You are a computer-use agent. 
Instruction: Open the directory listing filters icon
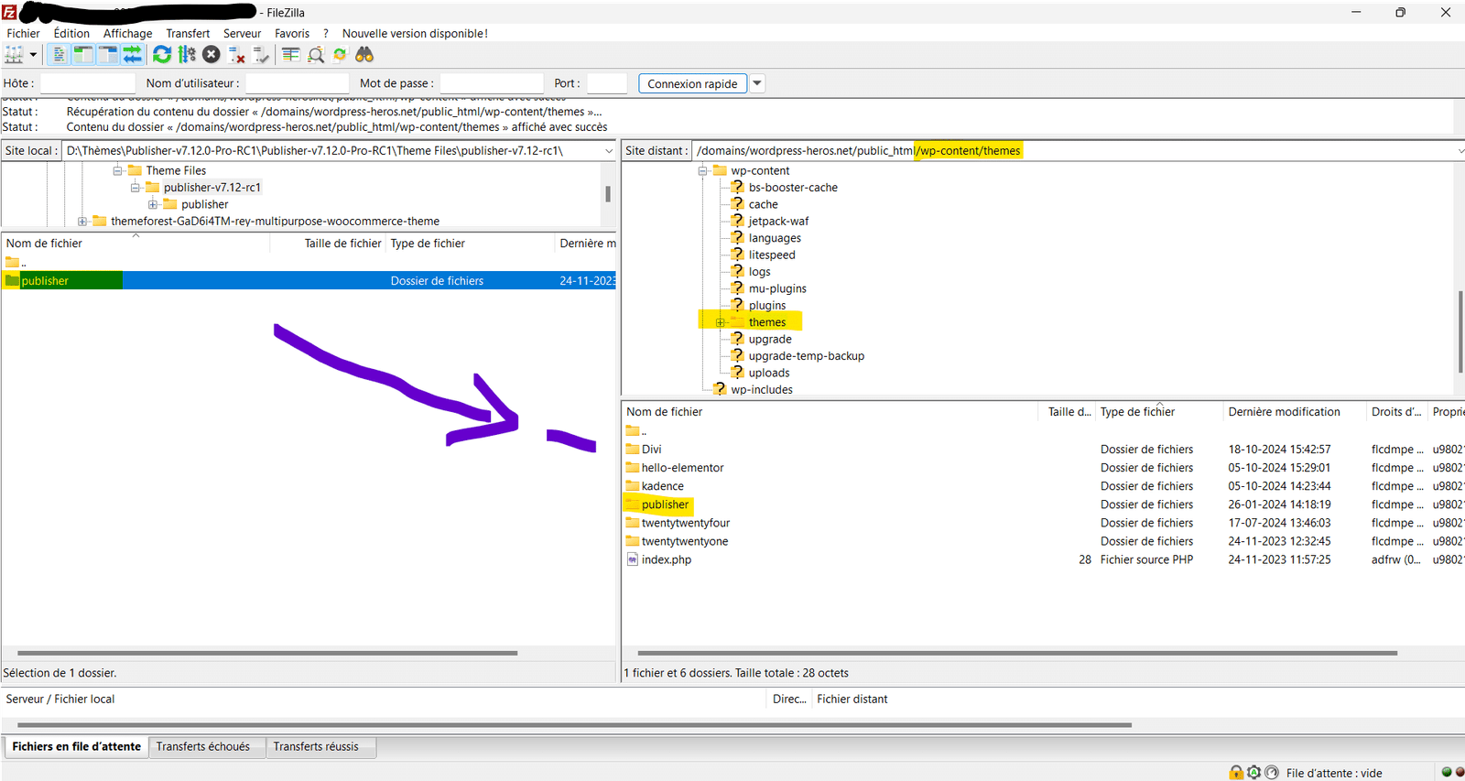pos(291,55)
